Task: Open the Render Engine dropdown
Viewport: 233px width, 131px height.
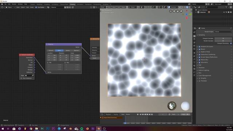Action: click(x=223, y=32)
